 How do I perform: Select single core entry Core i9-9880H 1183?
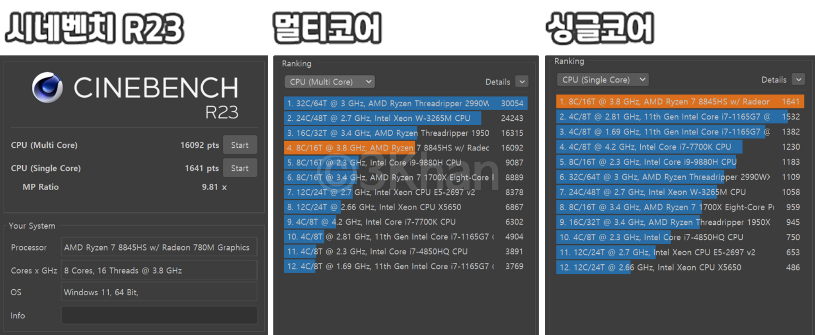[680, 162]
